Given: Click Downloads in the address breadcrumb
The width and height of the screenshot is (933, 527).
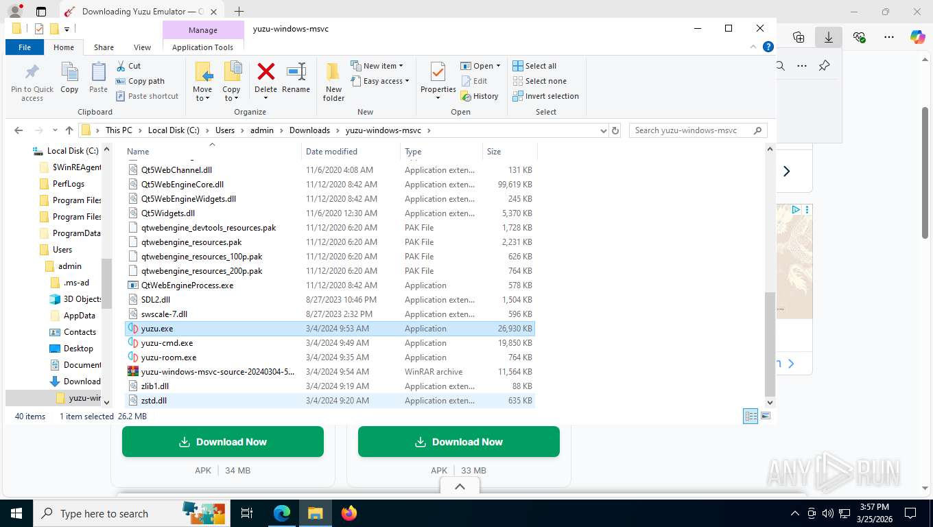Looking at the screenshot, I should tap(309, 130).
